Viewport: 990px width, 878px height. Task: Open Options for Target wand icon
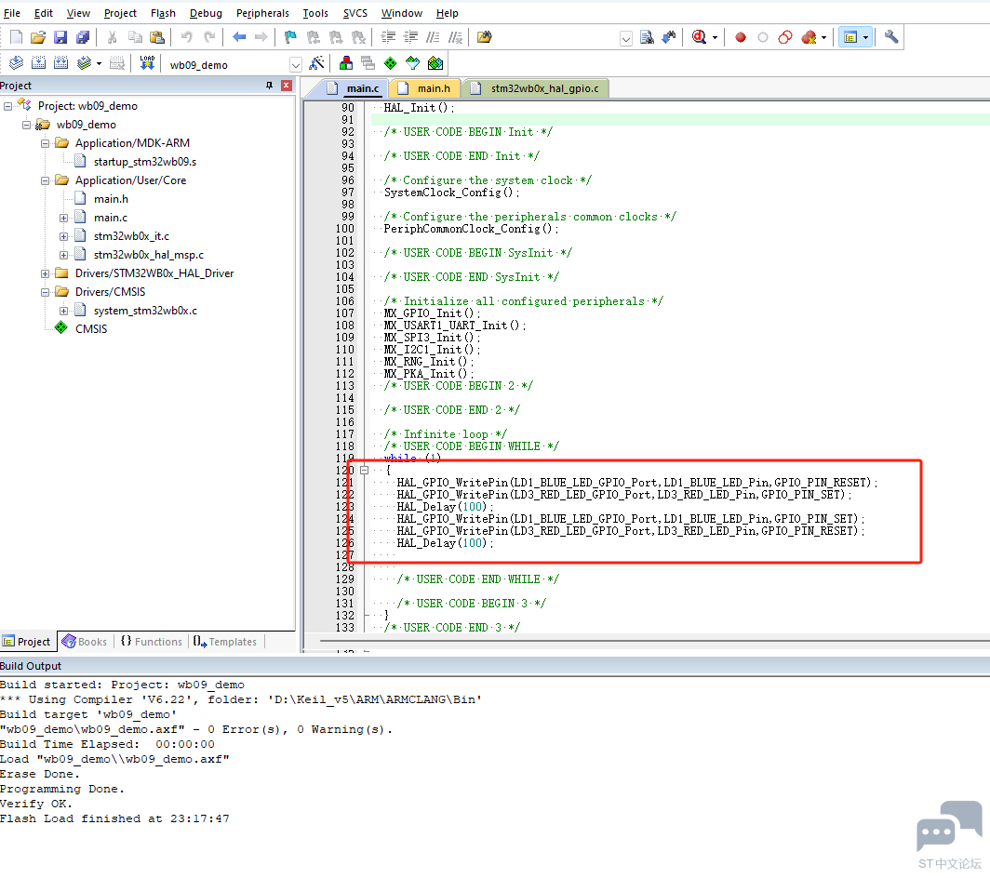tap(316, 63)
